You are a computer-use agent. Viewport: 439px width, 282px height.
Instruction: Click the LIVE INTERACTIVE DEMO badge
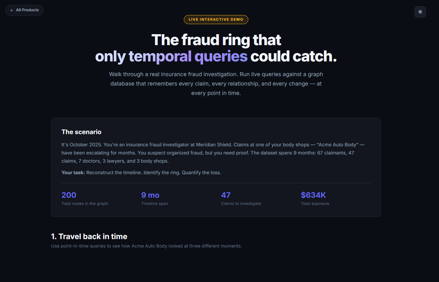point(216,19)
